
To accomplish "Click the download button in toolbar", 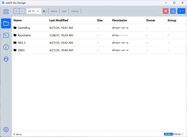I will pyautogui.click(x=173, y=11).
